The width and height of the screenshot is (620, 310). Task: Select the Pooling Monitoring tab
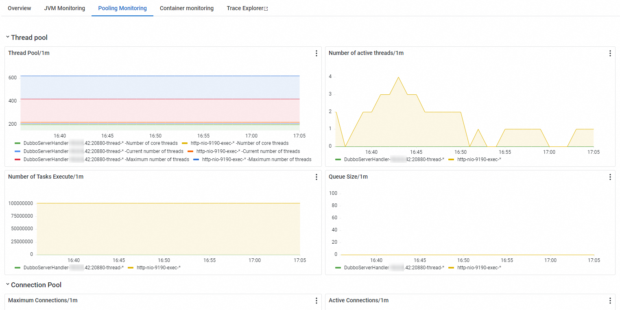(x=122, y=8)
